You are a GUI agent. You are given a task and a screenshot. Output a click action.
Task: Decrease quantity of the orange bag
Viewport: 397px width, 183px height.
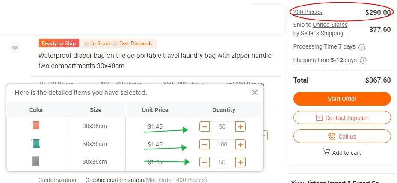pos(204,126)
